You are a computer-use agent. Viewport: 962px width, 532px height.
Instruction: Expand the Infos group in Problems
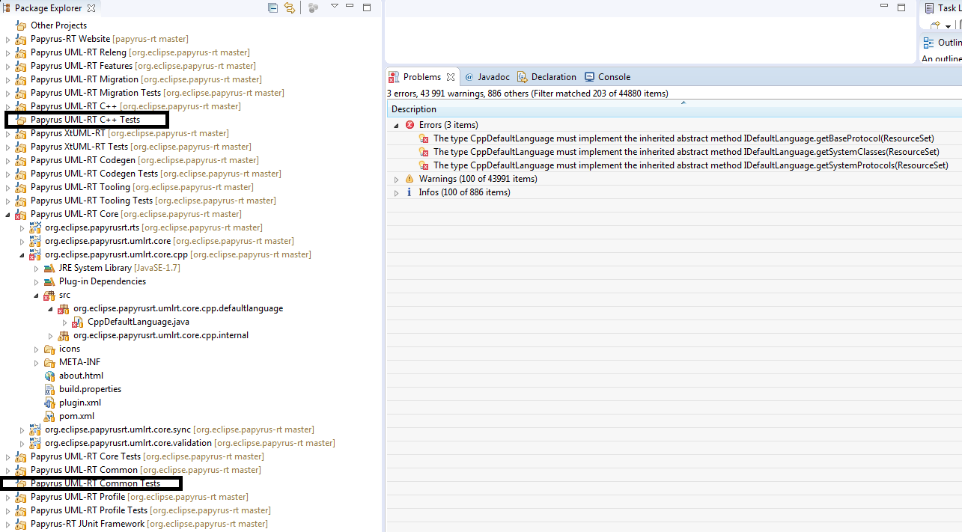coord(397,193)
